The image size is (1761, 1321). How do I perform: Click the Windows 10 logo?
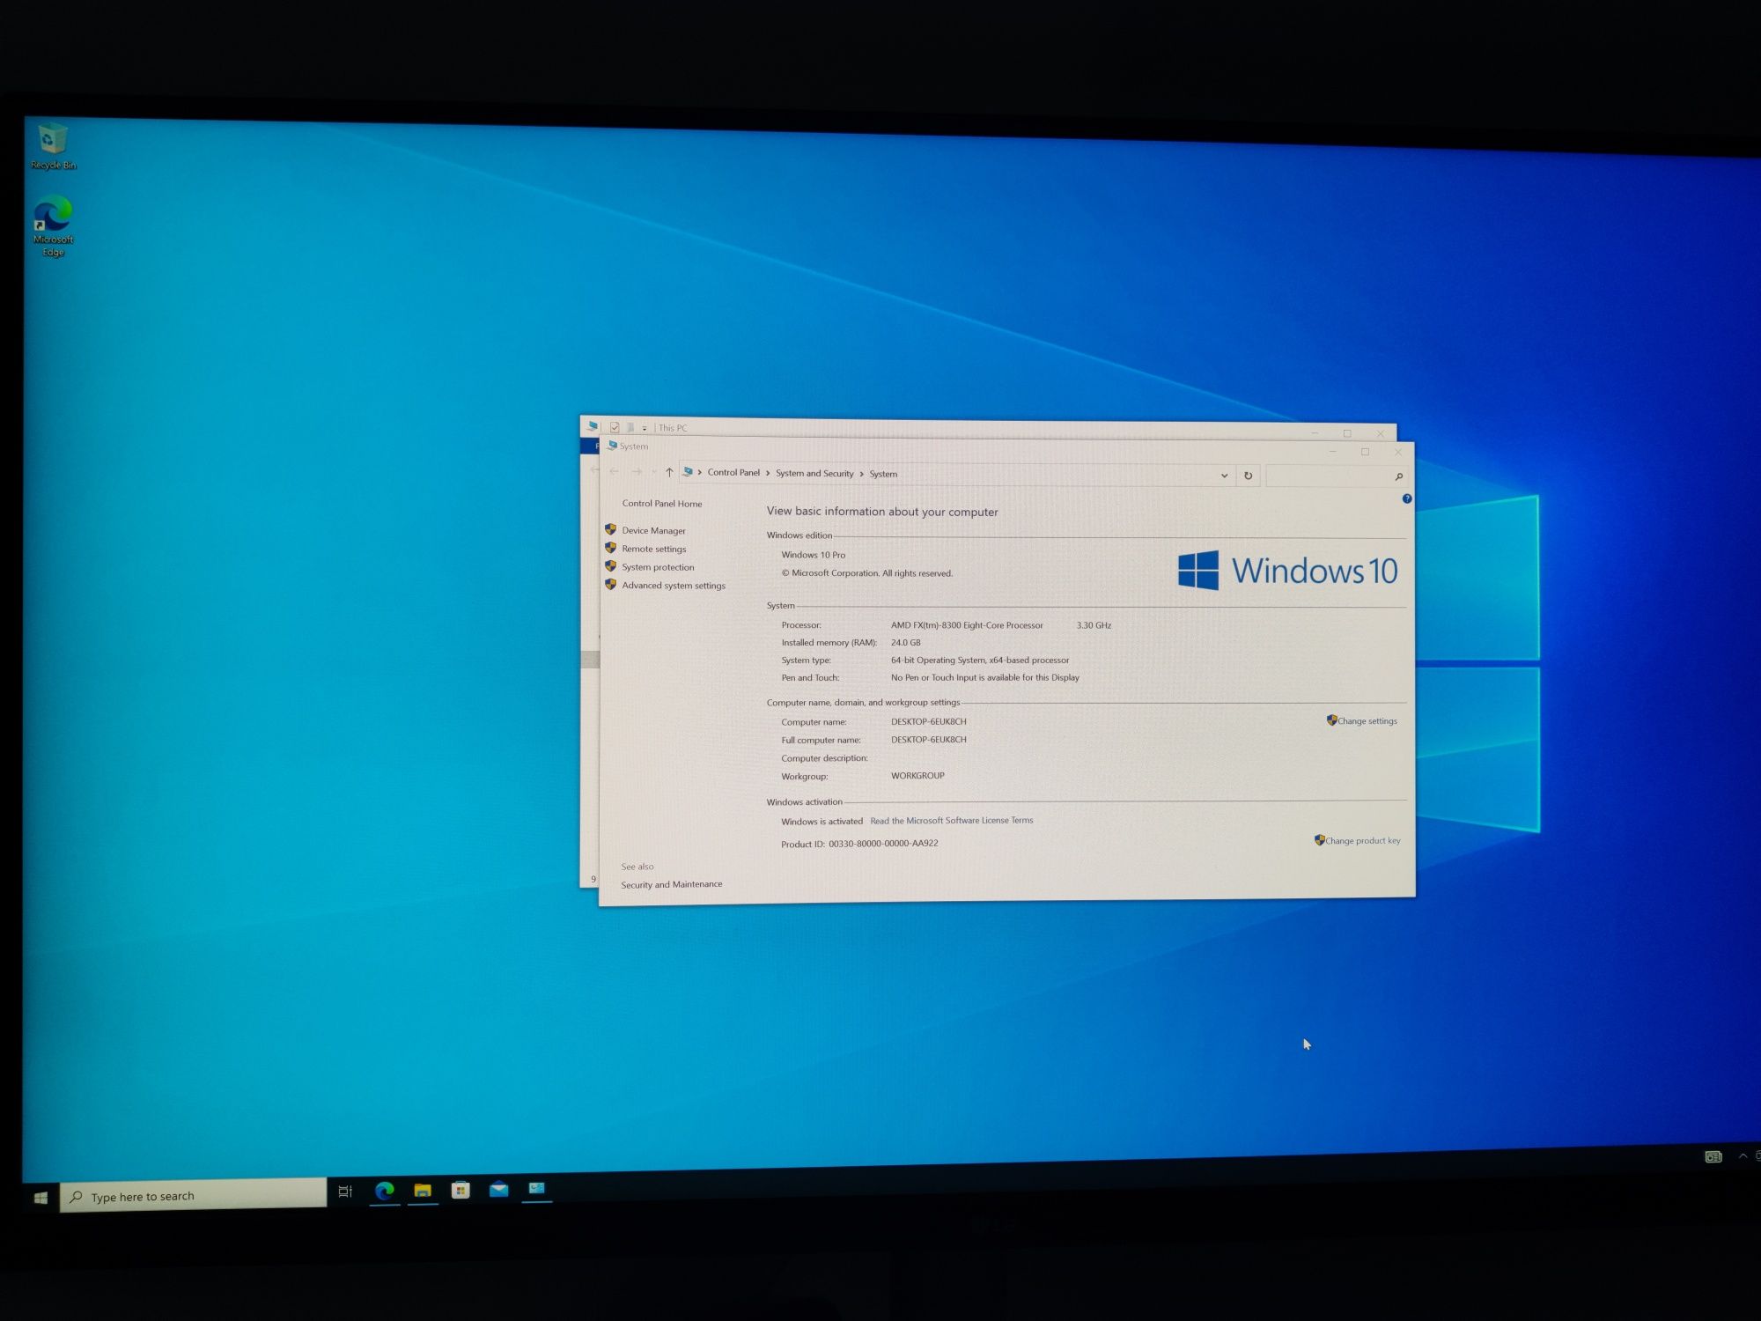coord(1288,571)
